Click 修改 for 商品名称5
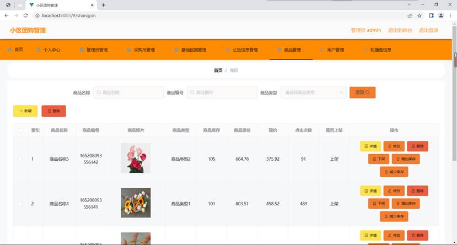Image resolution: width=457 pixels, height=245 pixels. [x=394, y=146]
